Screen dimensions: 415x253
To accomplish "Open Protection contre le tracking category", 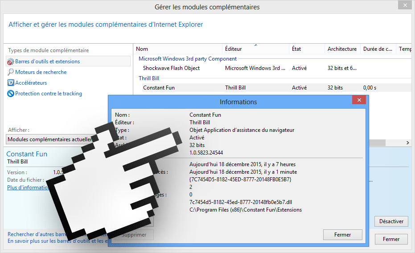I will click(x=49, y=94).
